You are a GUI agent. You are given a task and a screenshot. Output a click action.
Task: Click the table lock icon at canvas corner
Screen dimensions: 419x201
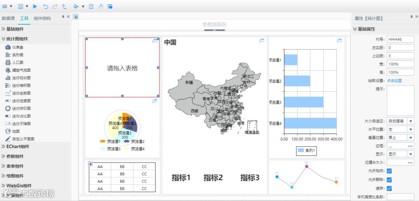click(76, 17)
